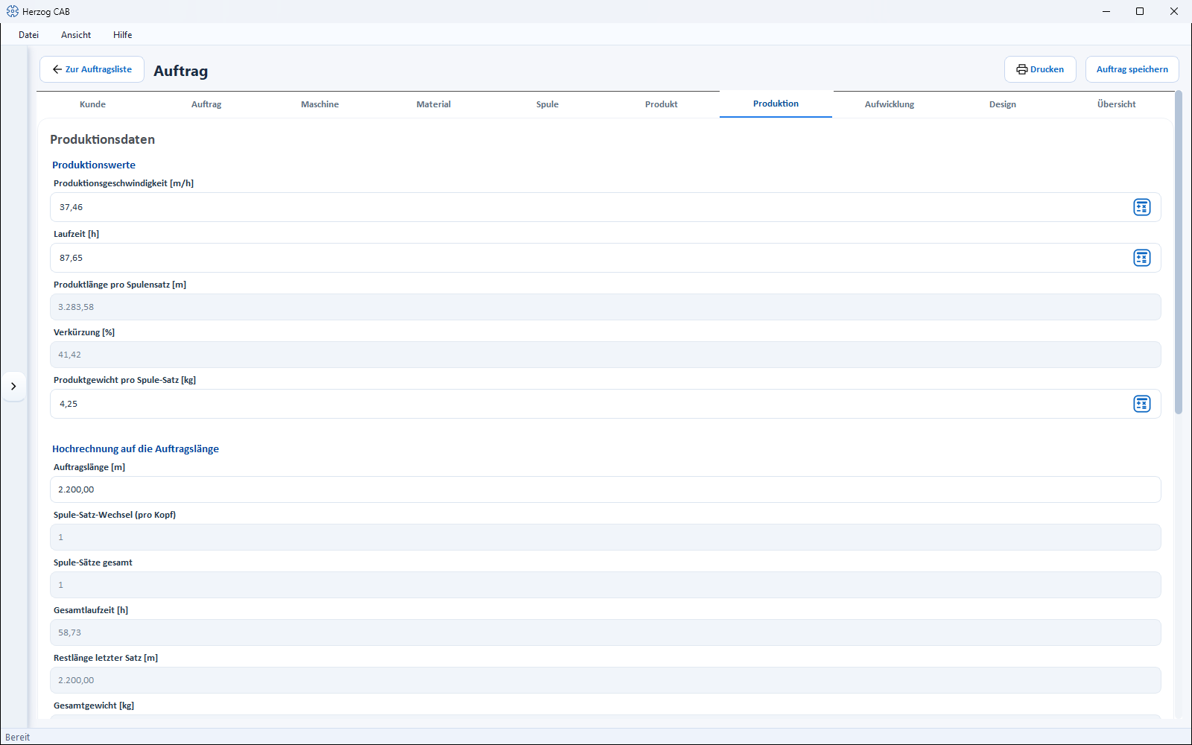Screen dimensions: 1192x745
Task: Open the Ansicht menu
Action: pyautogui.click(x=76, y=35)
